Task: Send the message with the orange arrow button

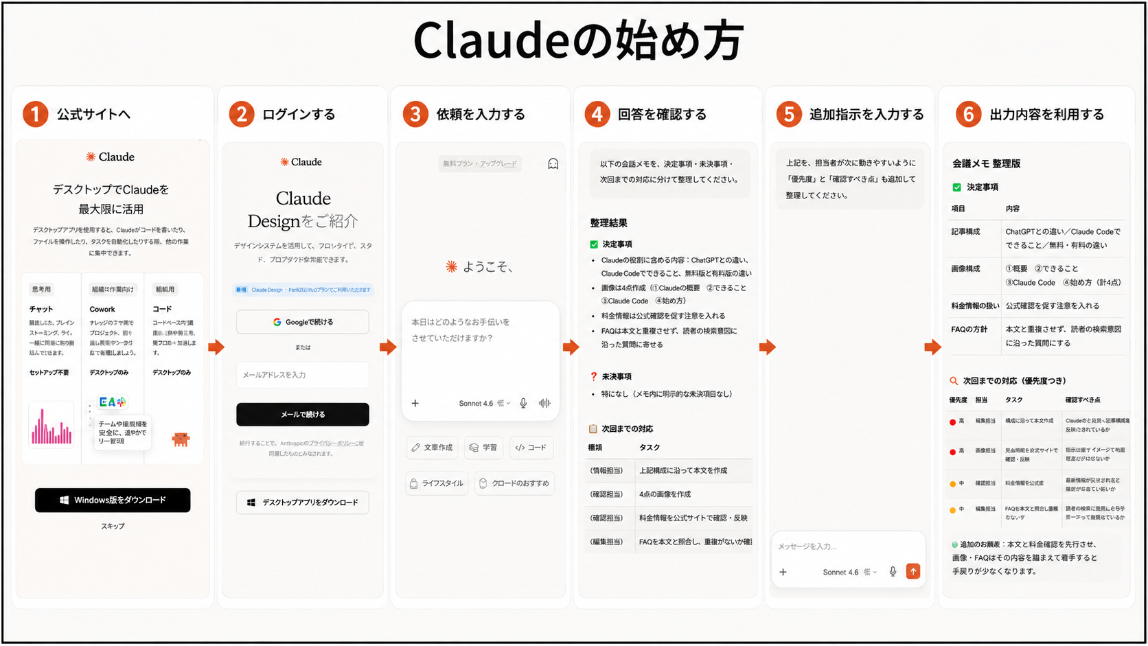Action: point(913,571)
